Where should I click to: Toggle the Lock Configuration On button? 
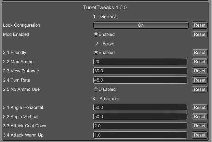coord(141,25)
